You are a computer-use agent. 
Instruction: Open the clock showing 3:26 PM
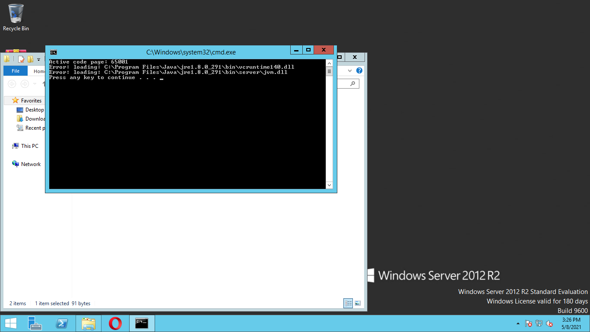click(x=571, y=323)
